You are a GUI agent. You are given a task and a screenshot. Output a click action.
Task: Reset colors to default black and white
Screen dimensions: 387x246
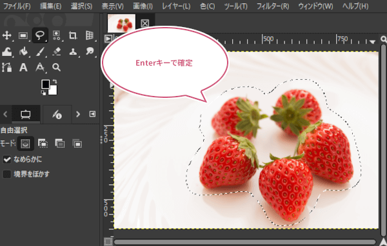pyautogui.click(x=43, y=93)
